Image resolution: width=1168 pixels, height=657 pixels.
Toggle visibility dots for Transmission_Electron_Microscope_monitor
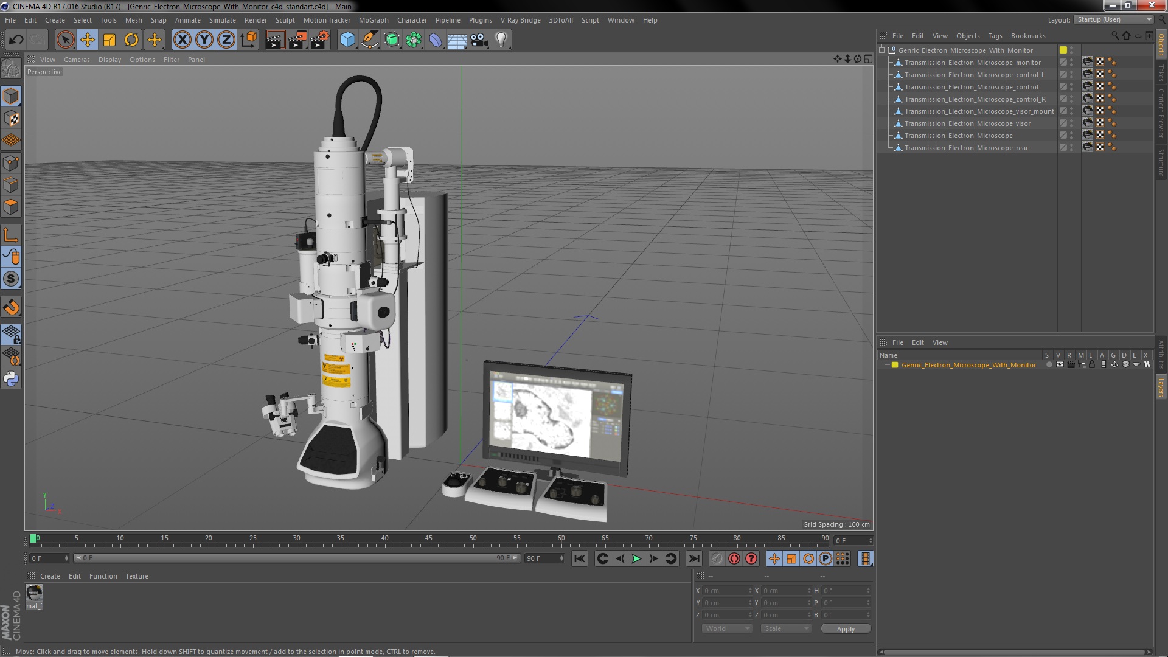point(1072,63)
